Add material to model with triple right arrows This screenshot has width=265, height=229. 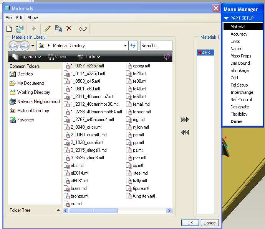pos(185,120)
